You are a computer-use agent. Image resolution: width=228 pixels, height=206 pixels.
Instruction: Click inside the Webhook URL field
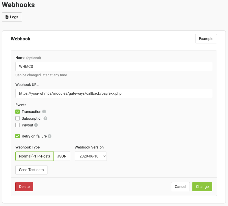pyautogui.click(x=113, y=93)
